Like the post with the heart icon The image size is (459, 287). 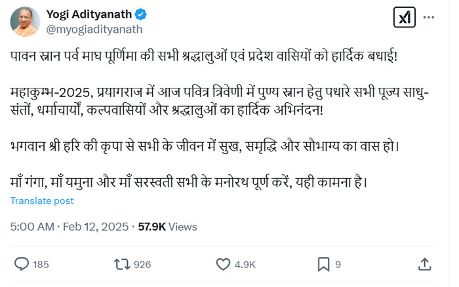[x=224, y=265]
